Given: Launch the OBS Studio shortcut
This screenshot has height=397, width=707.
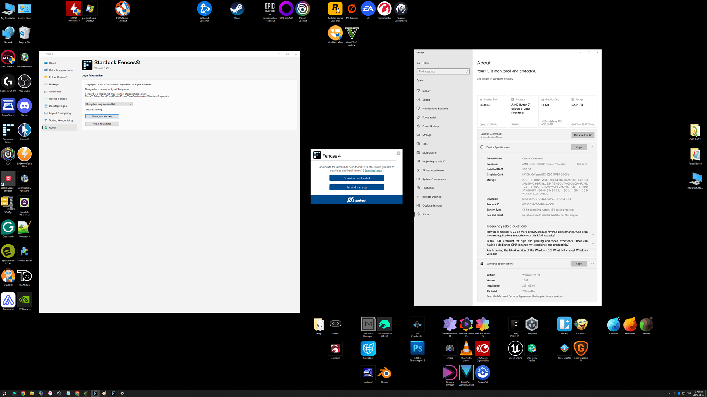Looking at the screenshot, I should 24,82.
